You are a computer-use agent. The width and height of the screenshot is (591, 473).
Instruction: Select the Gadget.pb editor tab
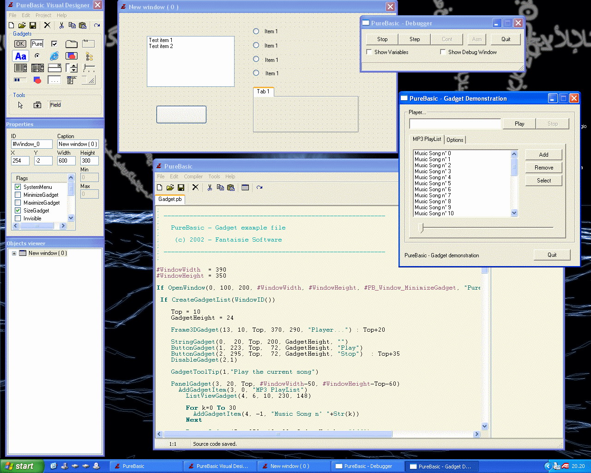coord(170,199)
